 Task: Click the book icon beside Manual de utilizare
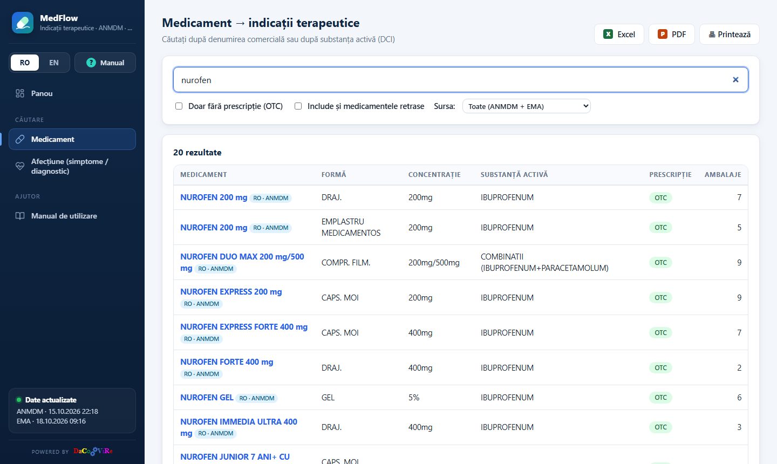(20, 216)
